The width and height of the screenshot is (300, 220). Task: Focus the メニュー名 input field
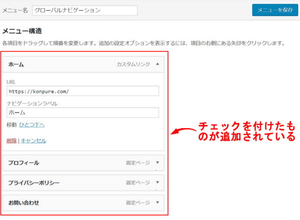85,10
